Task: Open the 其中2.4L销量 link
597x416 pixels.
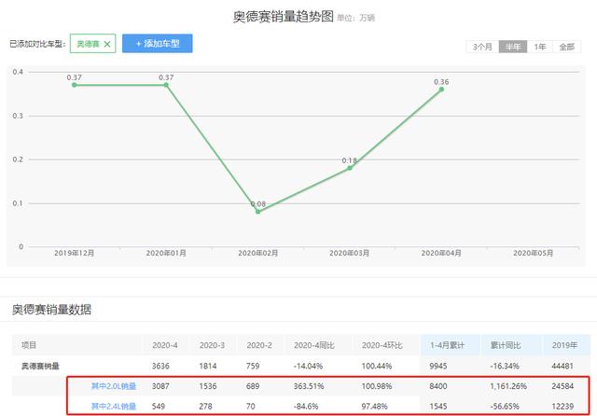Action: (x=114, y=406)
